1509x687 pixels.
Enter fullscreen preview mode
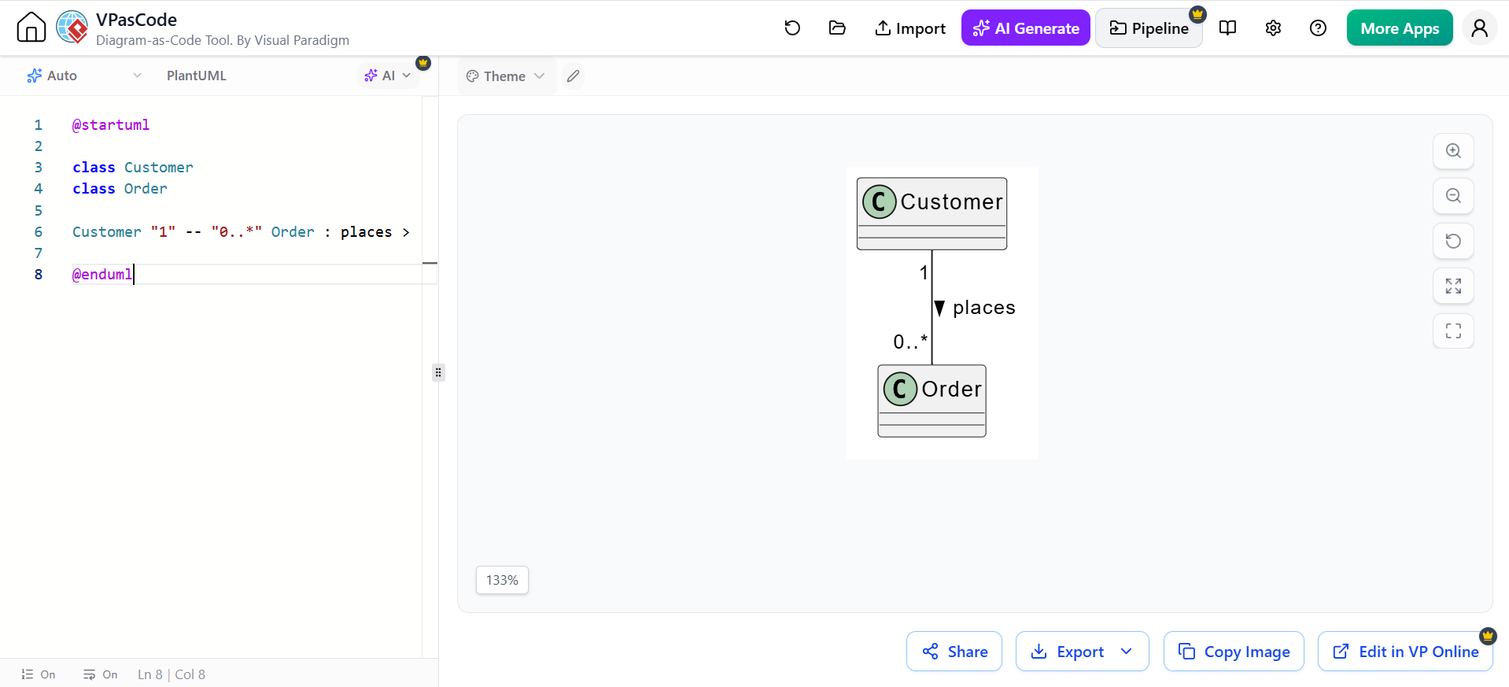point(1453,331)
